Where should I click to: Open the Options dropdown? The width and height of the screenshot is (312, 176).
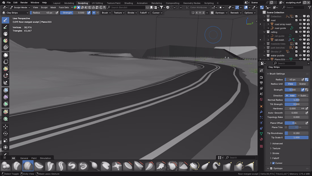click(250, 13)
